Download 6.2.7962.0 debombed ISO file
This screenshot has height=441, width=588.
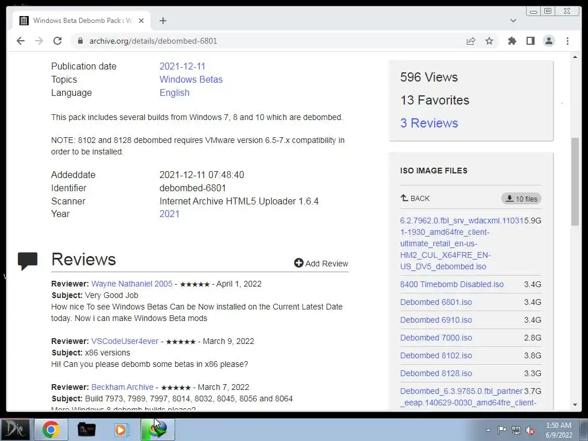461,243
